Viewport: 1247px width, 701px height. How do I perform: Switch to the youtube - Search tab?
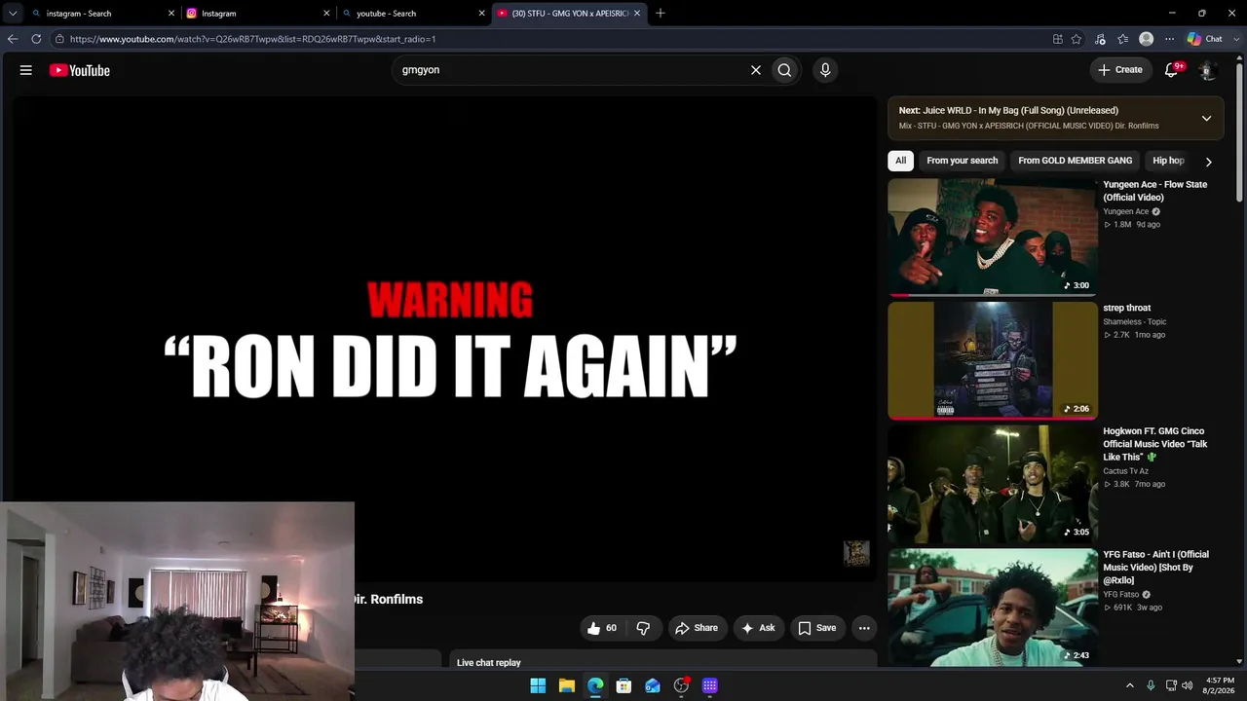(414, 14)
